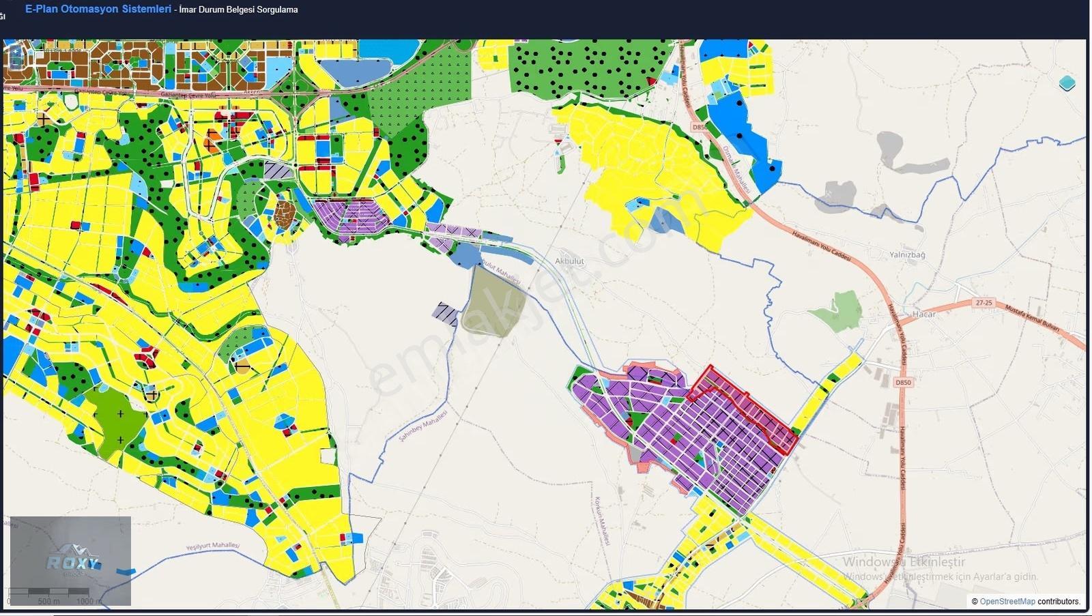Click the light green area near Hacar
The image size is (1092, 616).
[x=837, y=311]
